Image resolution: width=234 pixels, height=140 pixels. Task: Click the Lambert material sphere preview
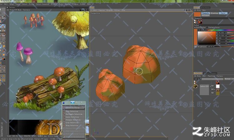coord(195,86)
